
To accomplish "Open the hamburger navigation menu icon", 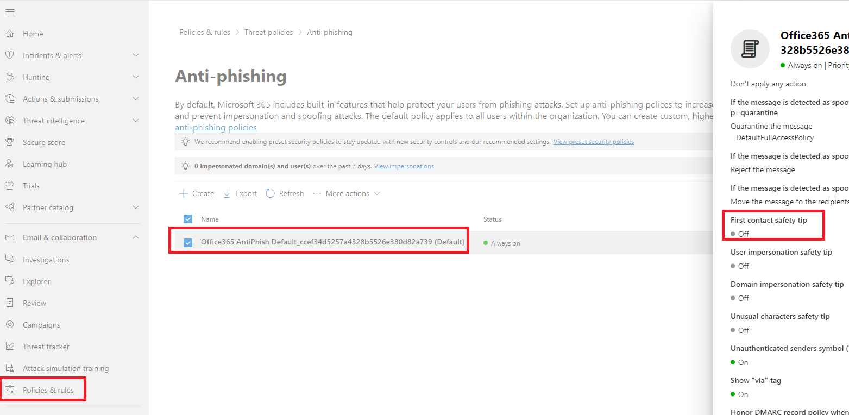I will coord(10,11).
